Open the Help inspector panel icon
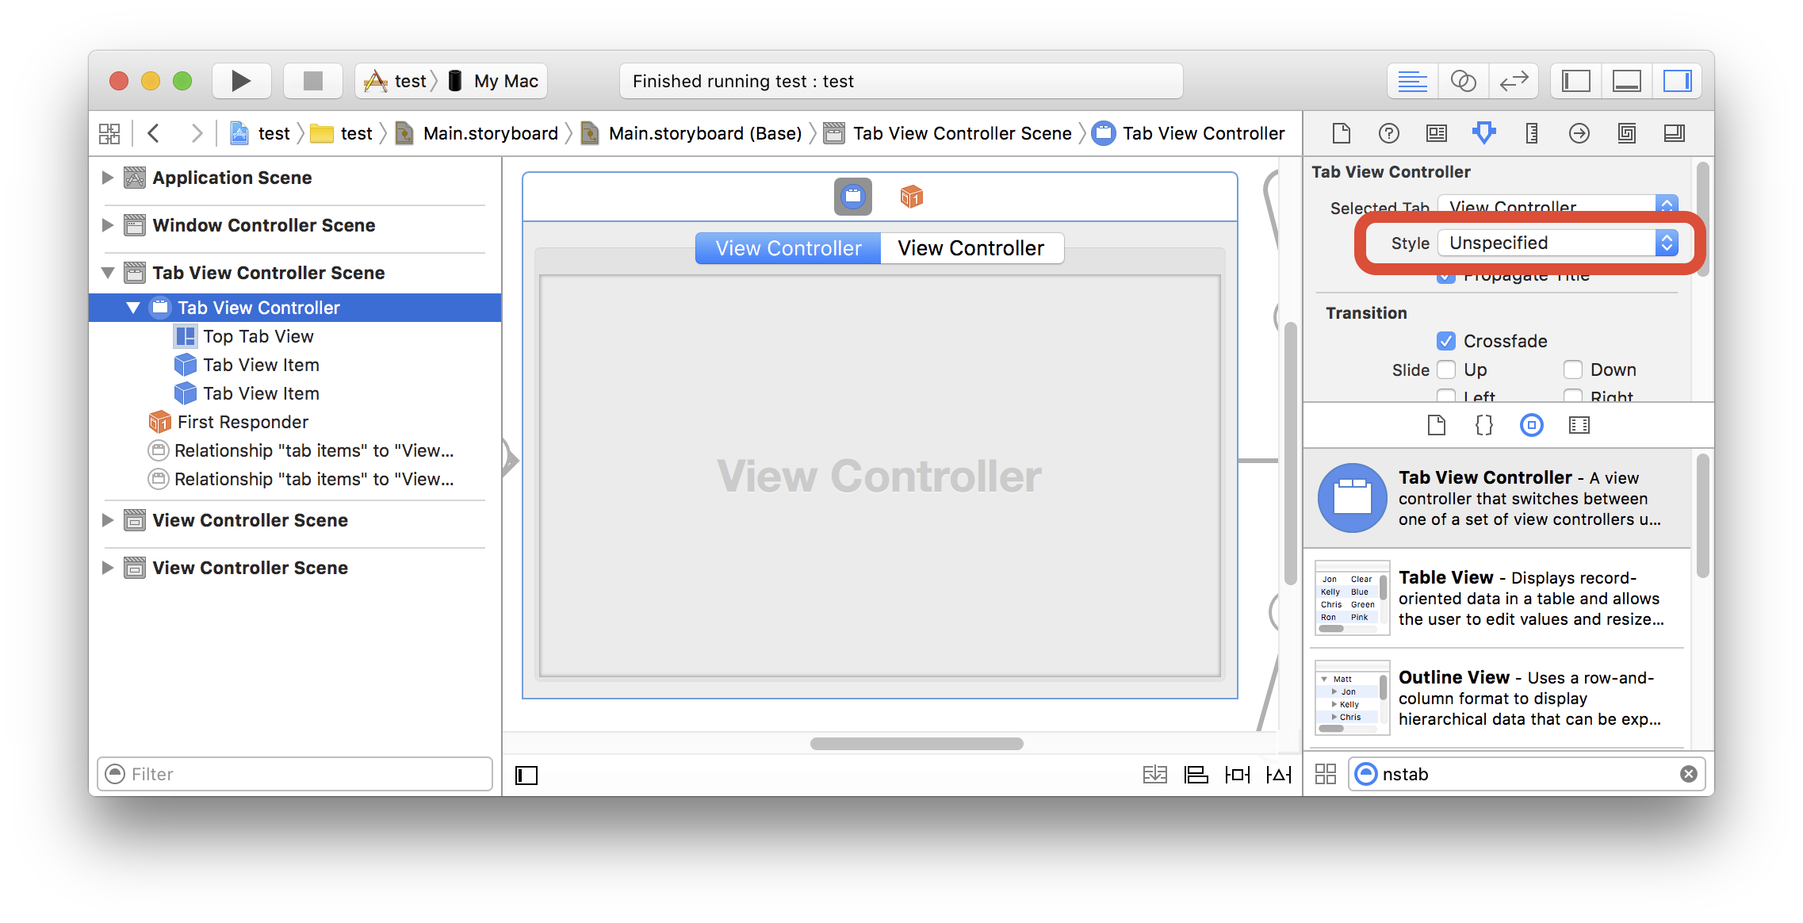This screenshot has height=923, width=1803. coord(1388,133)
